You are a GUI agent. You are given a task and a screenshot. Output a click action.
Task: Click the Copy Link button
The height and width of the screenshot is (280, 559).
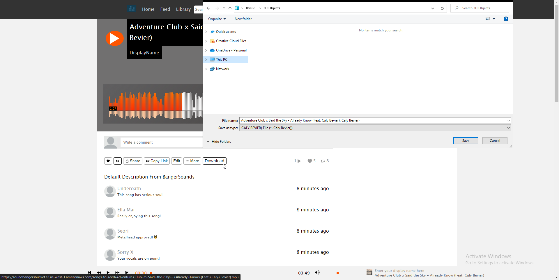pos(157,161)
